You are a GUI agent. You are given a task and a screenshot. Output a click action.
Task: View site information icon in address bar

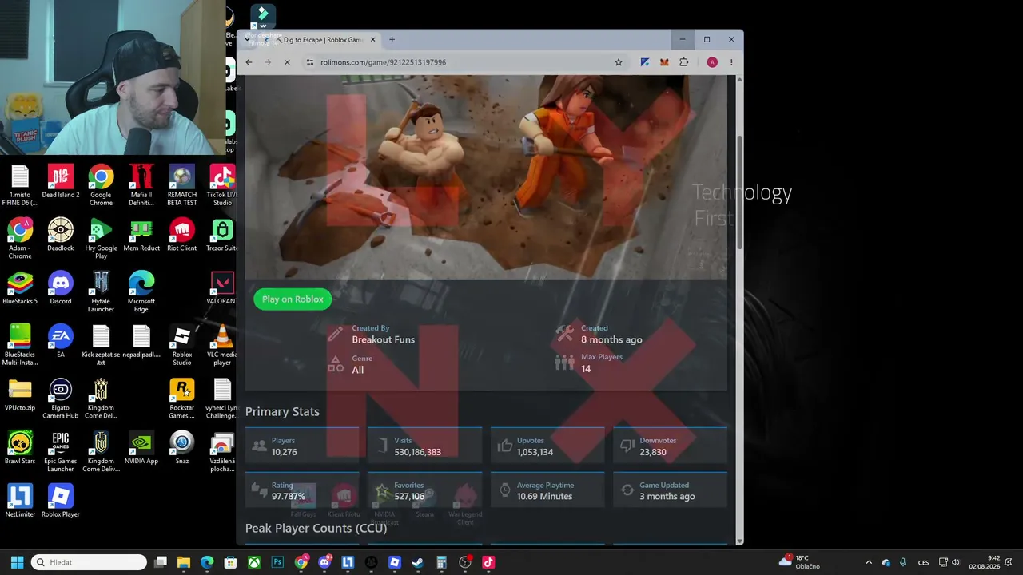(310, 62)
